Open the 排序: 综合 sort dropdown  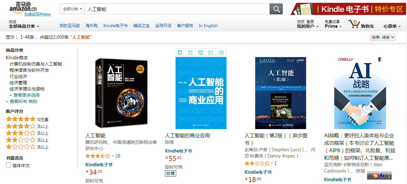[383, 37]
